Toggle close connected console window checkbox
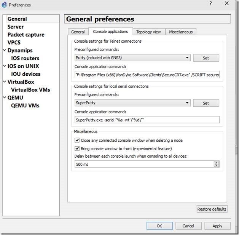This screenshot has width=239, height=235. point(77,141)
